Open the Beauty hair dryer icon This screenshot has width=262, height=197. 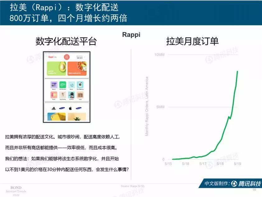click(54, 85)
